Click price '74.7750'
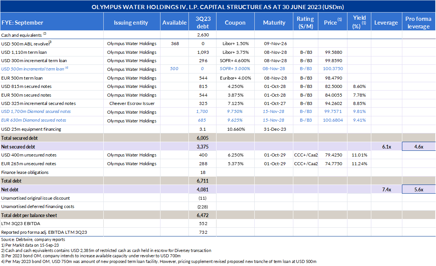The image size is (436, 266). 333,164
